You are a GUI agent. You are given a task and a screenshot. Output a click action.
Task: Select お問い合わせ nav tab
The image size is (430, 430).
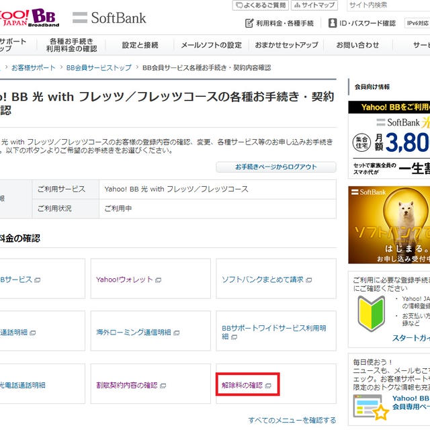[358, 45]
